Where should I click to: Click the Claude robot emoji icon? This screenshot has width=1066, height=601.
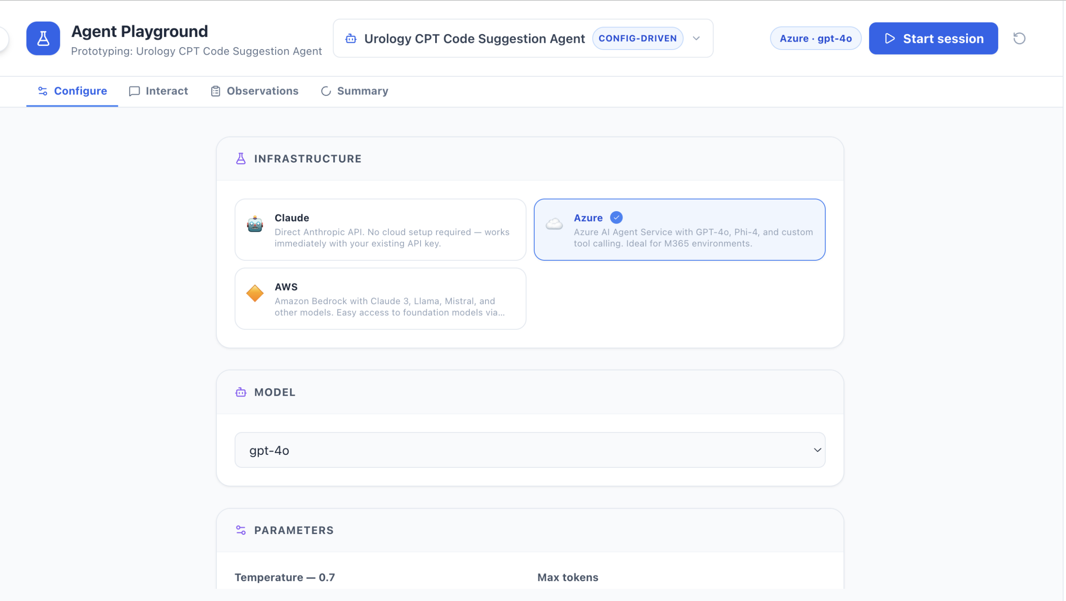[255, 224]
